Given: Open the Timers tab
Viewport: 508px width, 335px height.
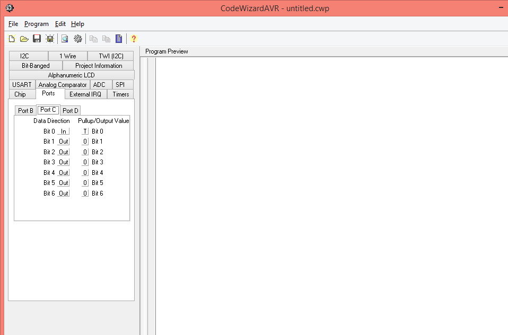Looking at the screenshot, I should (x=120, y=94).
